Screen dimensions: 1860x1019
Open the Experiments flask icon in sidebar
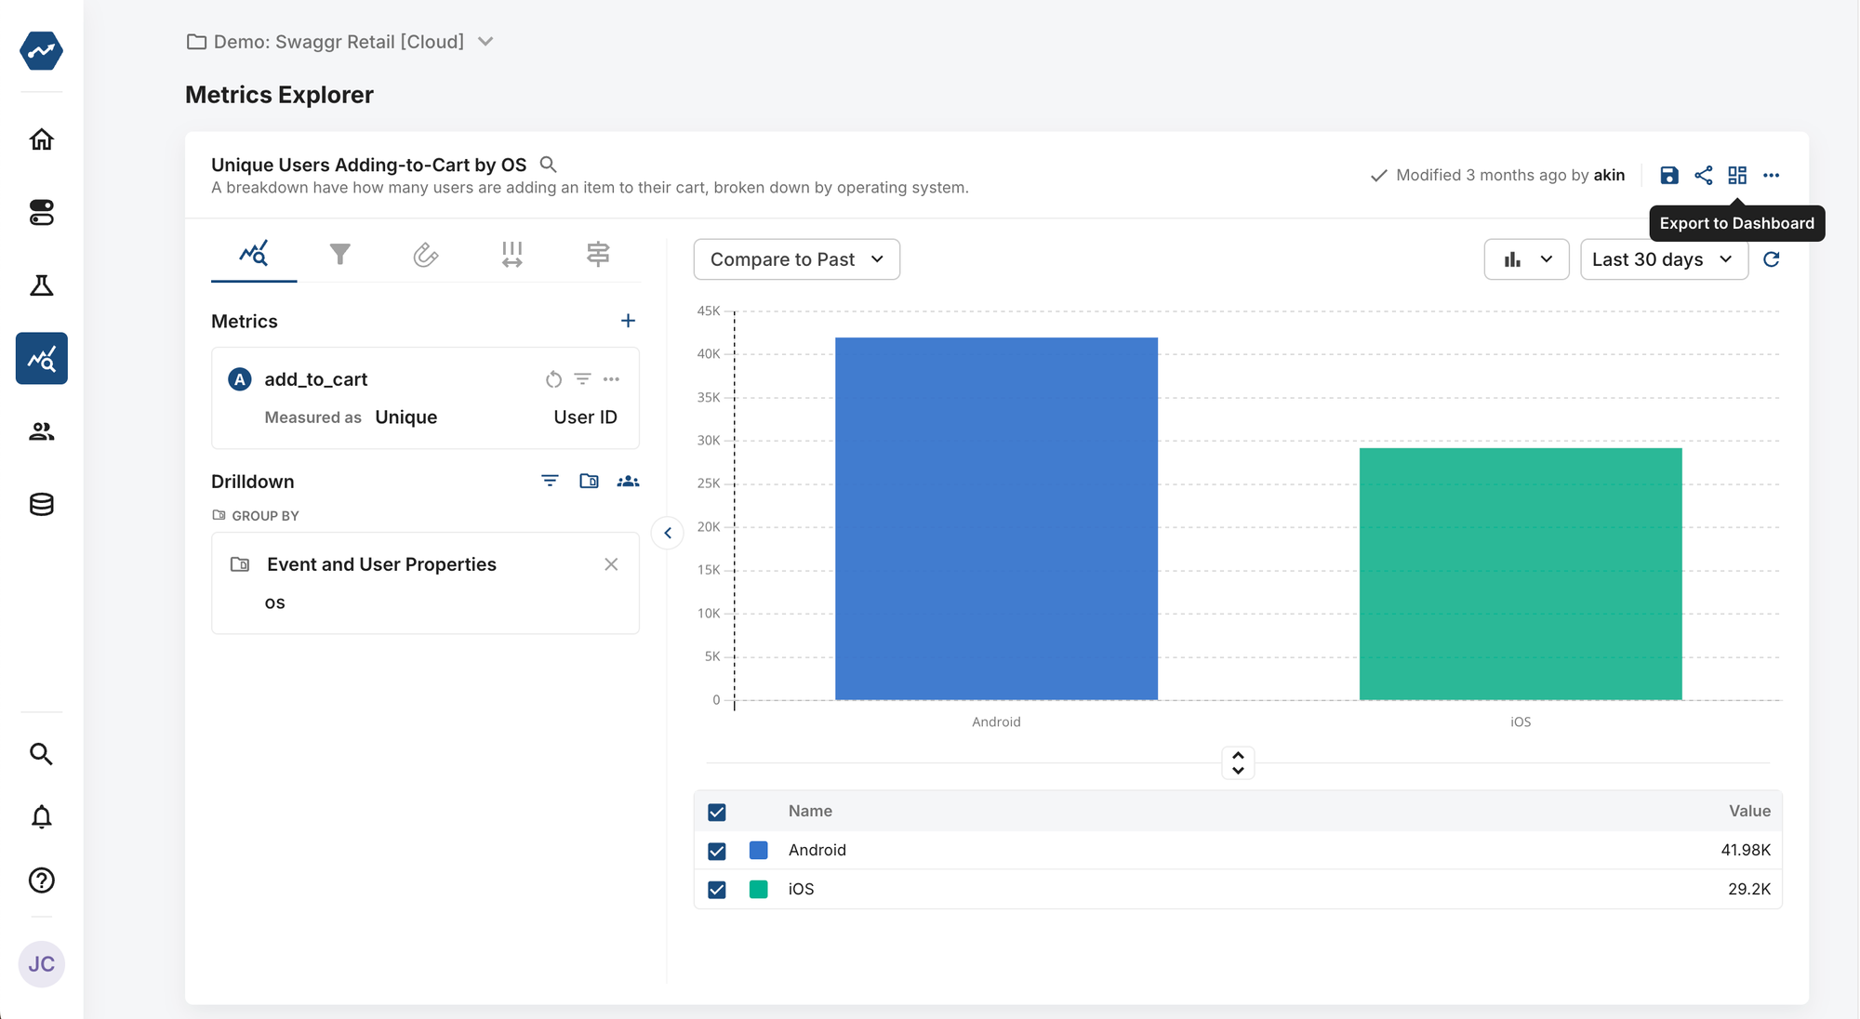tap(41, 285)
